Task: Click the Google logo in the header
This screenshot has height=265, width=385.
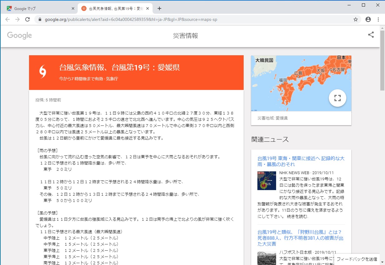Action: (19, 35)
